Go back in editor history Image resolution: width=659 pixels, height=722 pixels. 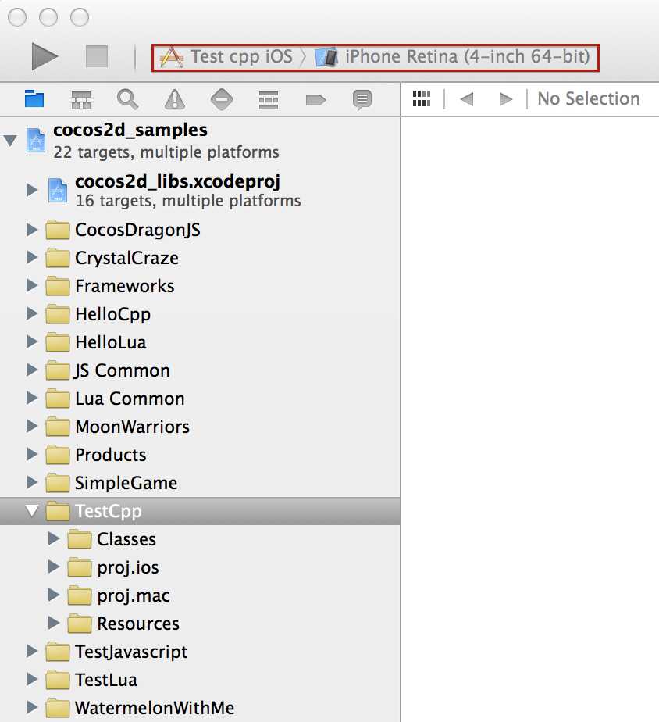[x=467, y=98]
